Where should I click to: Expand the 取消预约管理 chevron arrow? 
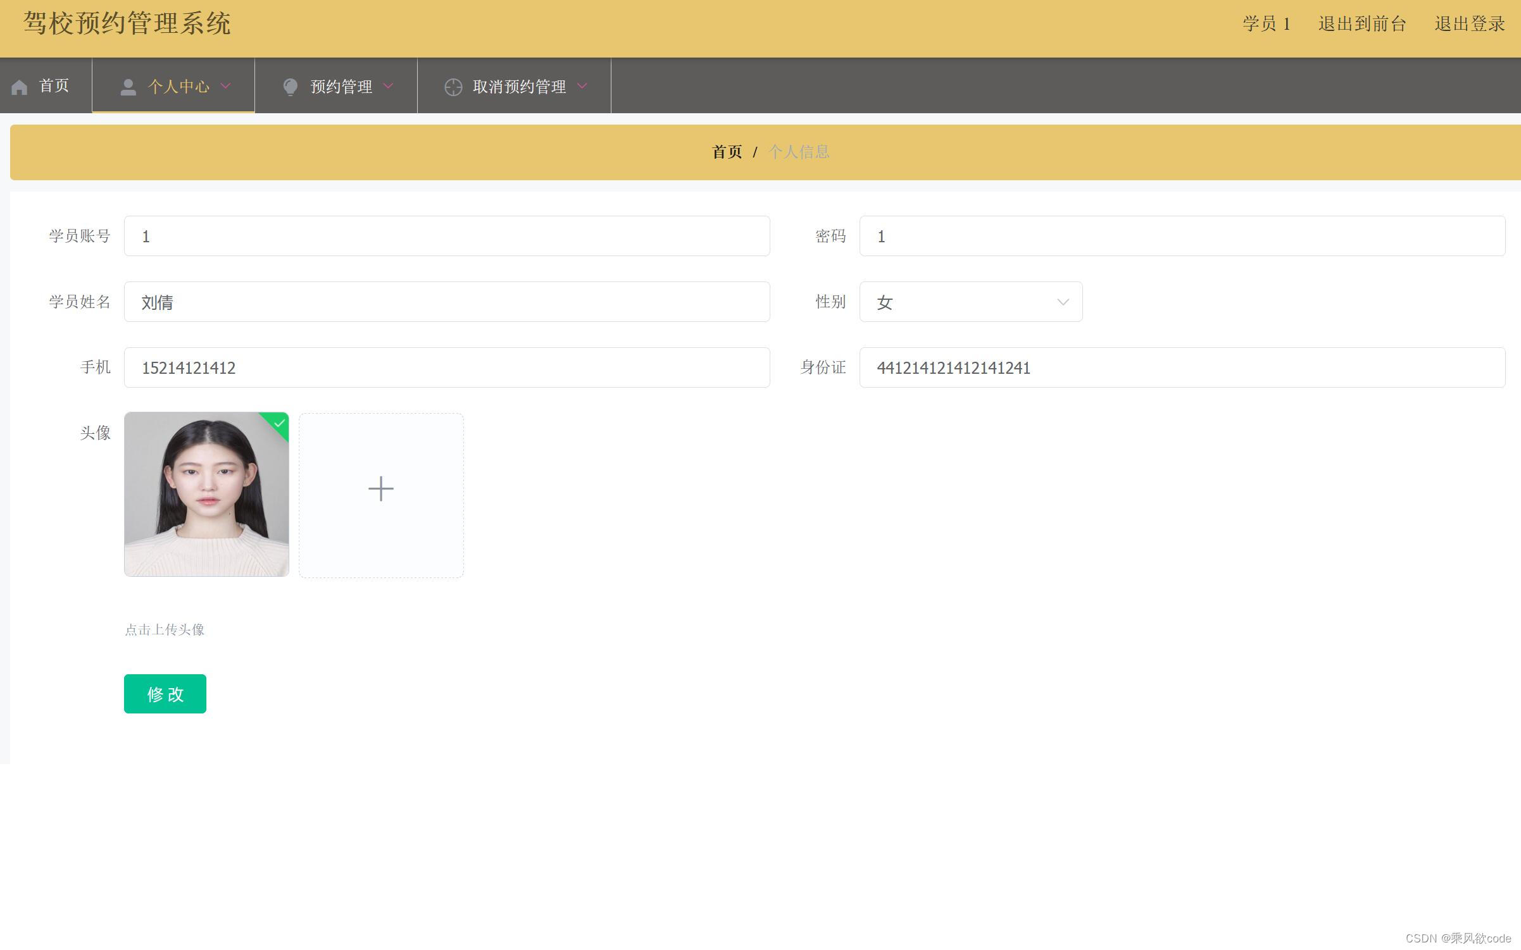(582, 86)
